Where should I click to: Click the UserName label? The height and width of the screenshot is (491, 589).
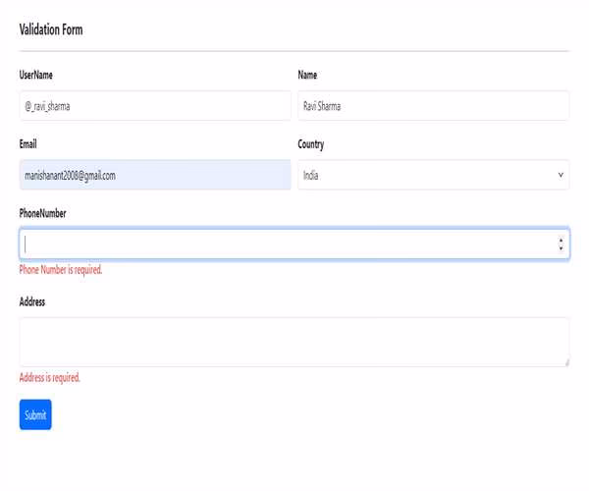point(36,76)
